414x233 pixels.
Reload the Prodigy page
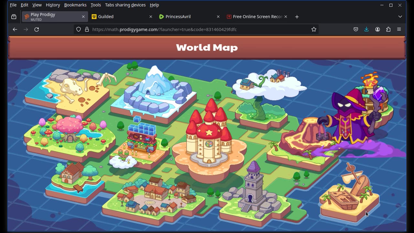point(37,29)
